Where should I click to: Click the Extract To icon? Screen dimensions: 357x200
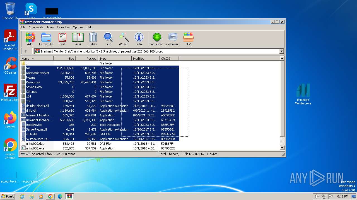(46, 39)
